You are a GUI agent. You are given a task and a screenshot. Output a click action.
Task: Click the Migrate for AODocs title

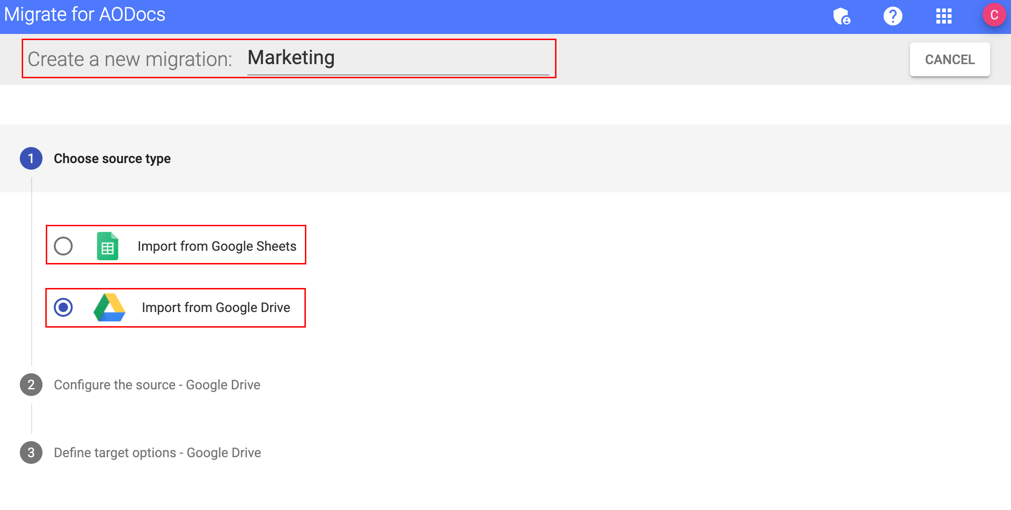coord(84,15)
